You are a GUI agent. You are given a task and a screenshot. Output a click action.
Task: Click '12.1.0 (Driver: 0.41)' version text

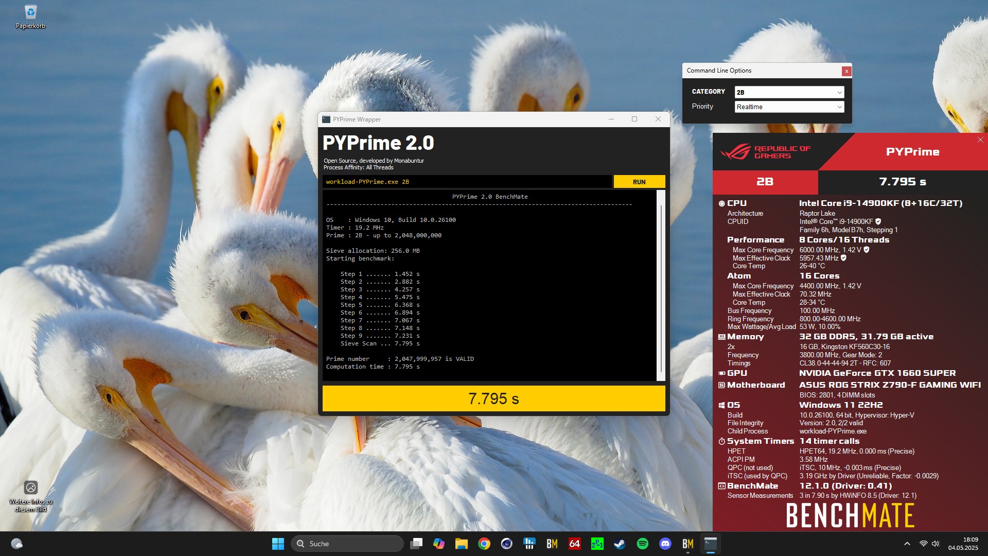[x=845, y=486]
